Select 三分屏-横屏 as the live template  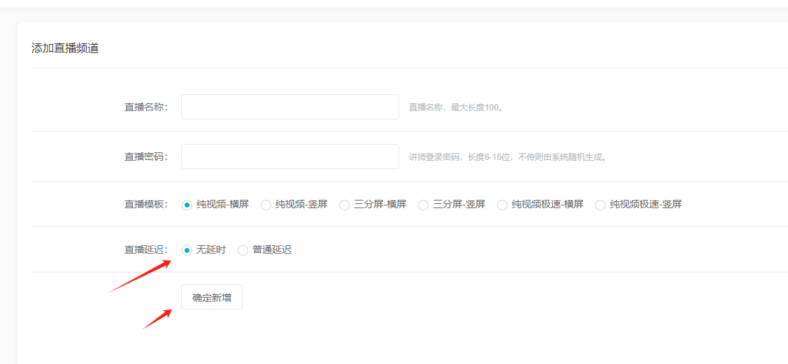(344, 205)
